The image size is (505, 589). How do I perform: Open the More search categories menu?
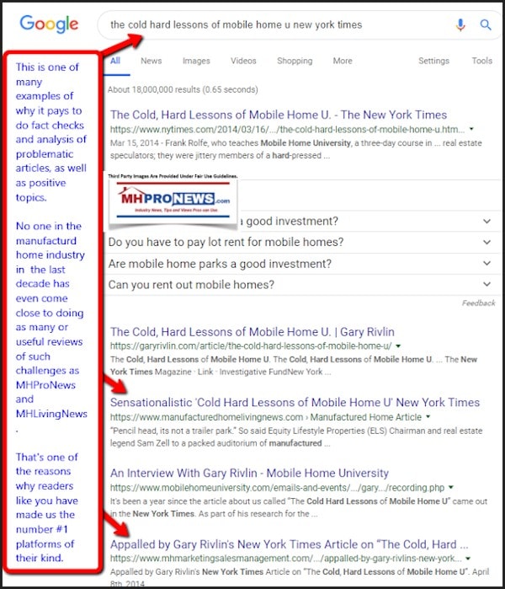click(x=343, y=61)
